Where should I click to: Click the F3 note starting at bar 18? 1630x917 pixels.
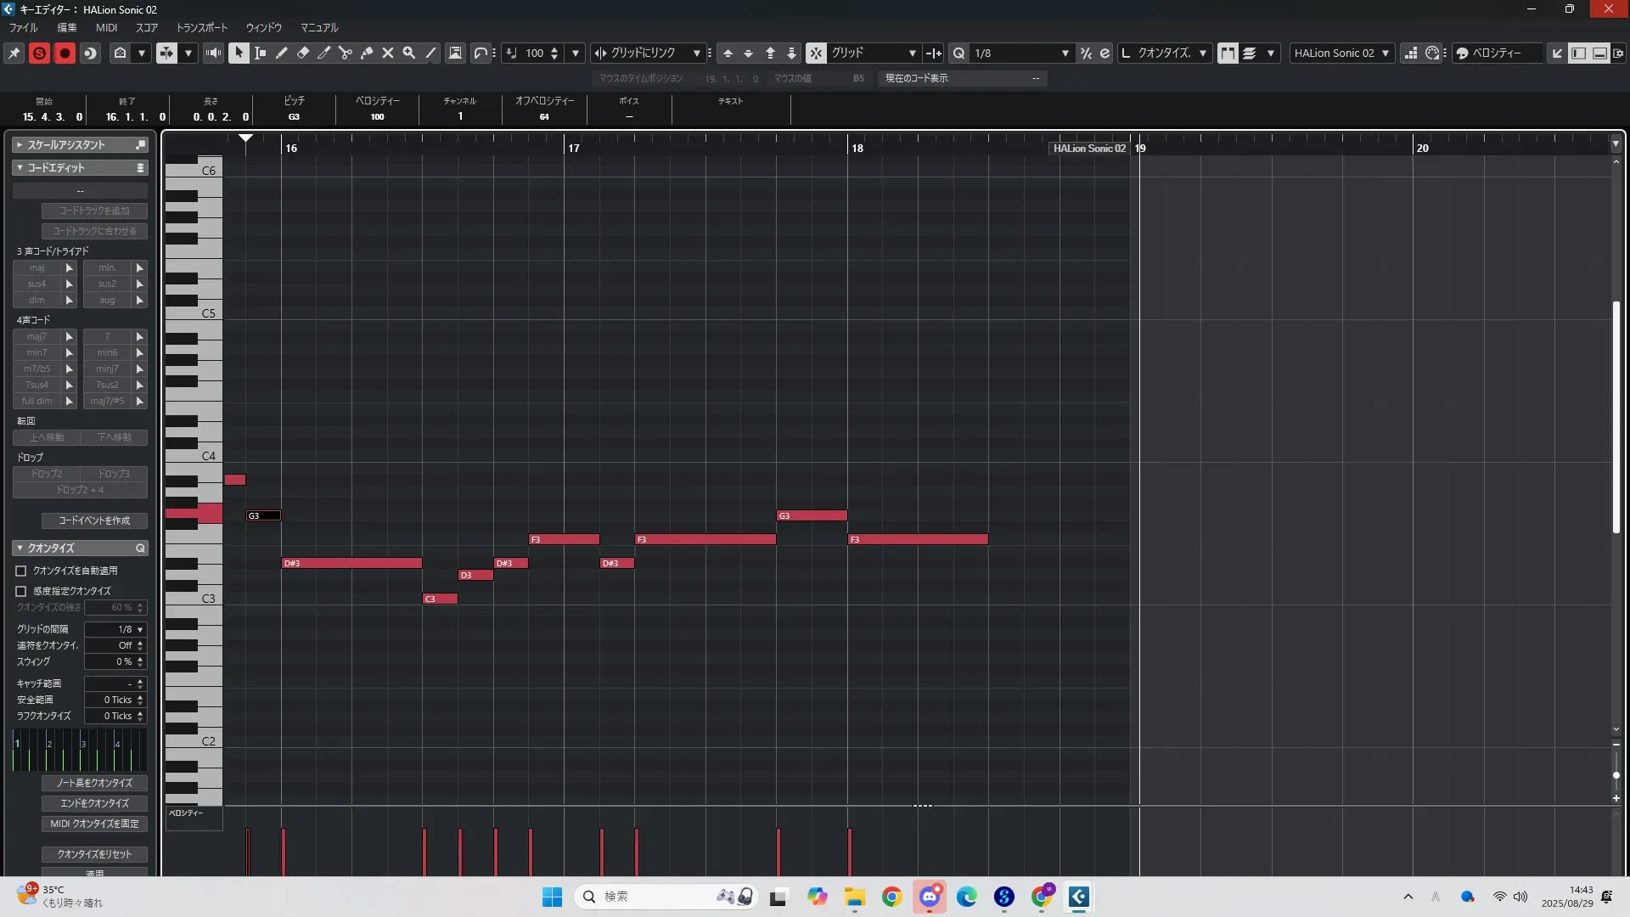918,539
